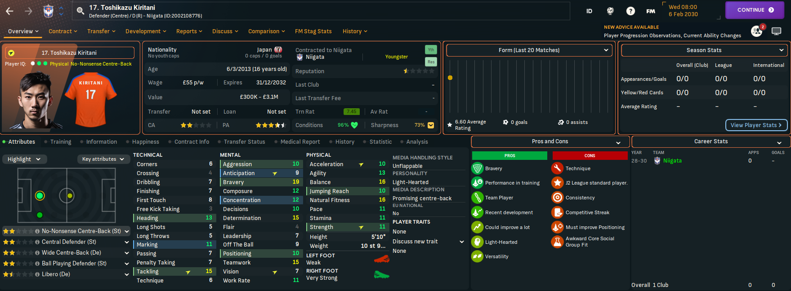Open the Contract menu
The width and height of the screenshot is (791, 291).
63,31
